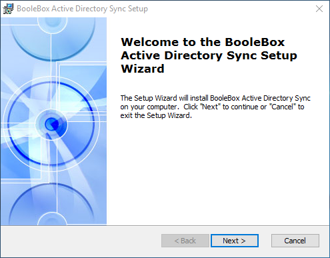Click the greyed-out Back button
This screenshot has height=258, width=330.
click(185, 241)
